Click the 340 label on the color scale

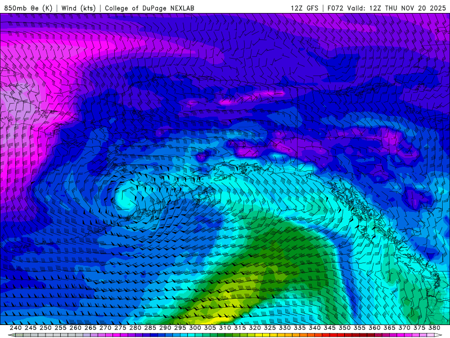(x=314, y=328)
